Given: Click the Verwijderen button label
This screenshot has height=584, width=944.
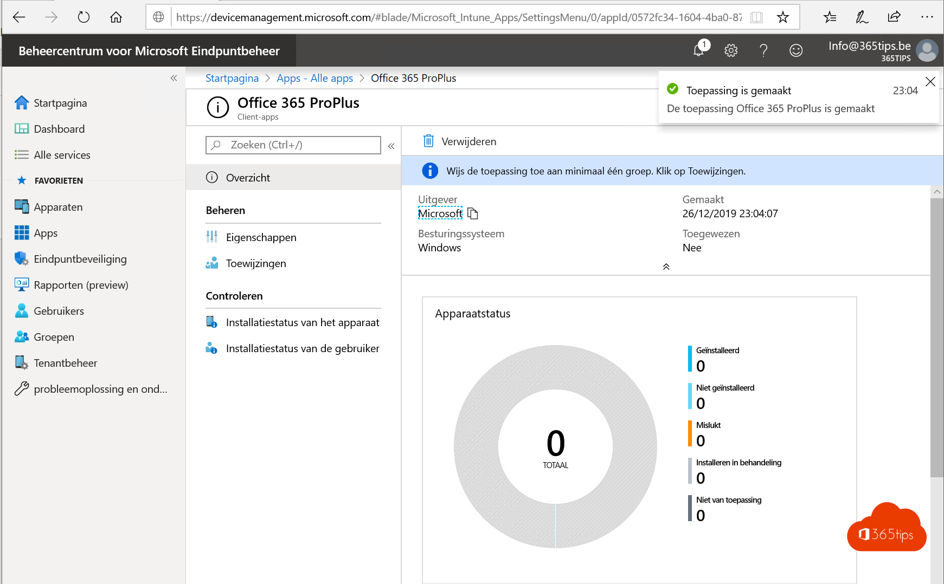Looking at the screenshot, I should (468, 141).
